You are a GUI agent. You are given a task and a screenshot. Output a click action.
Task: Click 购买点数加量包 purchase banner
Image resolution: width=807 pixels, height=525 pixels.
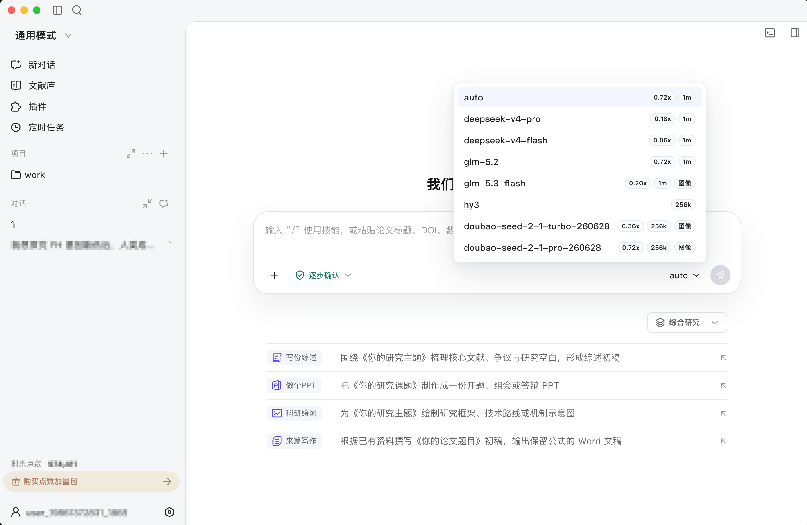point(91,481)
